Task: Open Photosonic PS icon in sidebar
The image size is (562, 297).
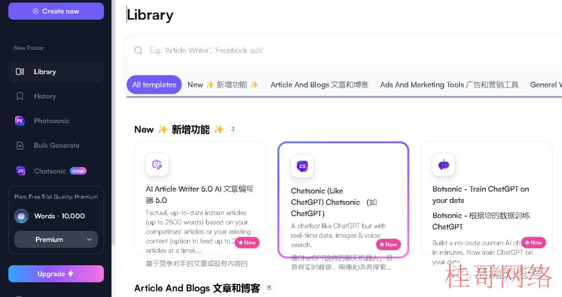Action: coord(20,121)
